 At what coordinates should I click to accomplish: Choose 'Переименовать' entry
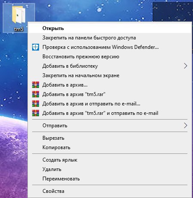110,179
